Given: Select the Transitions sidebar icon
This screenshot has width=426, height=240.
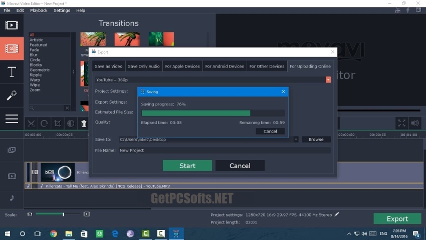Looking at the screenshot, I should click(x=12, y=48).
